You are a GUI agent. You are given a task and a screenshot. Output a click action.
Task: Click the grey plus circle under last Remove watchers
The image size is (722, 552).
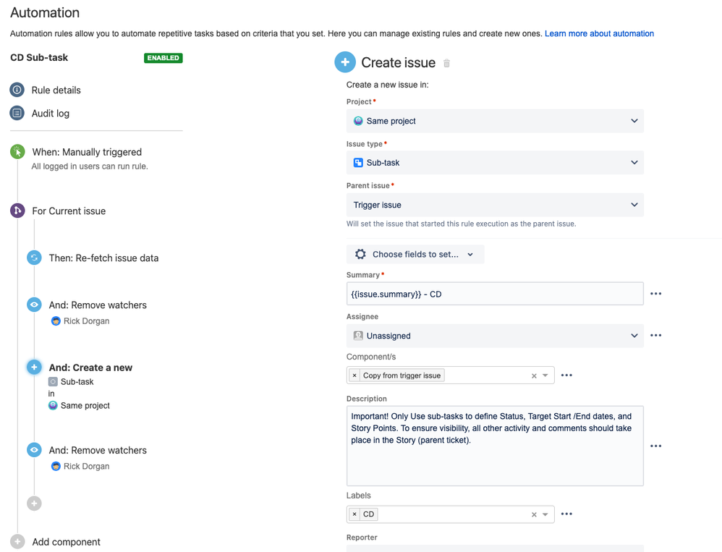[34, 504]
